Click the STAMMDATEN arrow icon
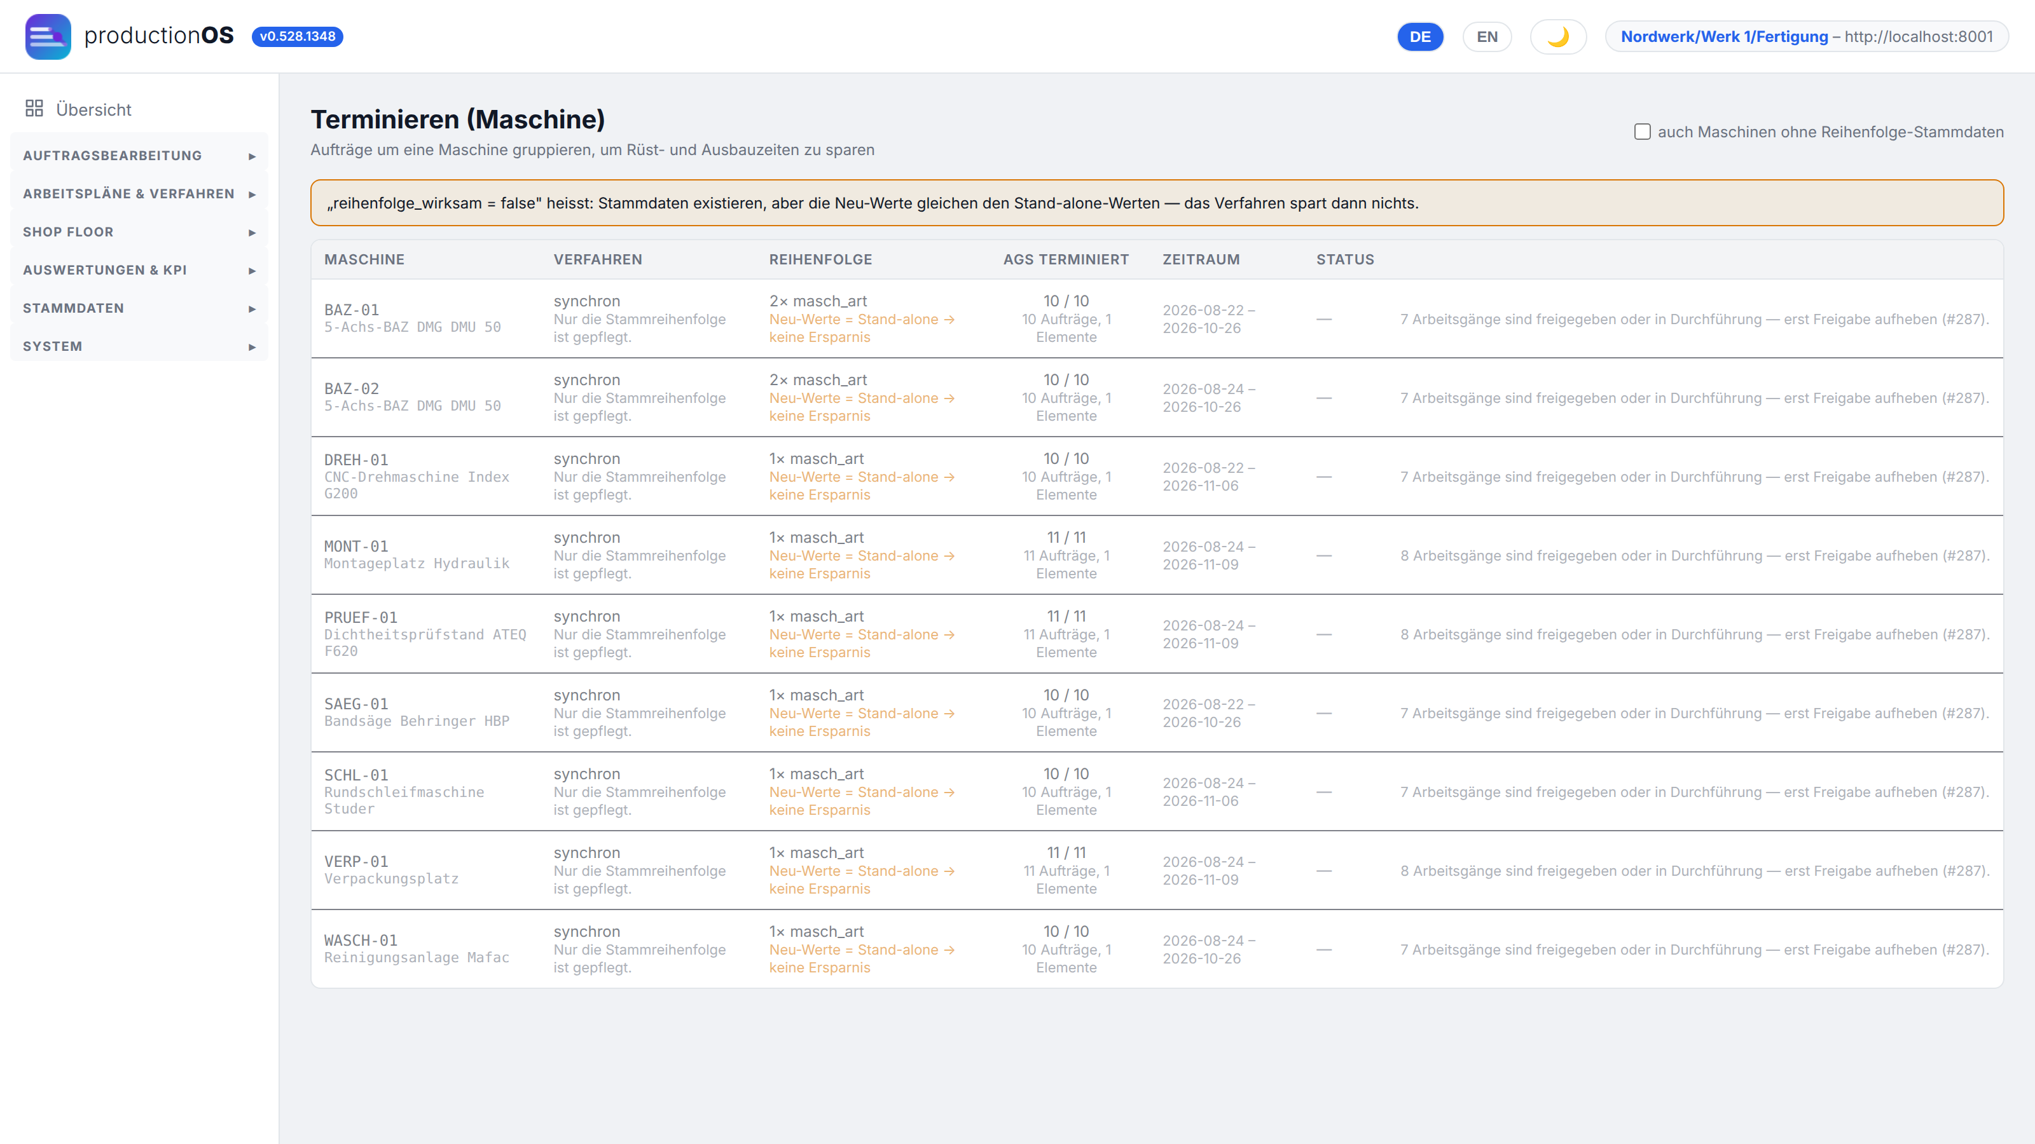 pyautogui.click(x=252, y=309)
